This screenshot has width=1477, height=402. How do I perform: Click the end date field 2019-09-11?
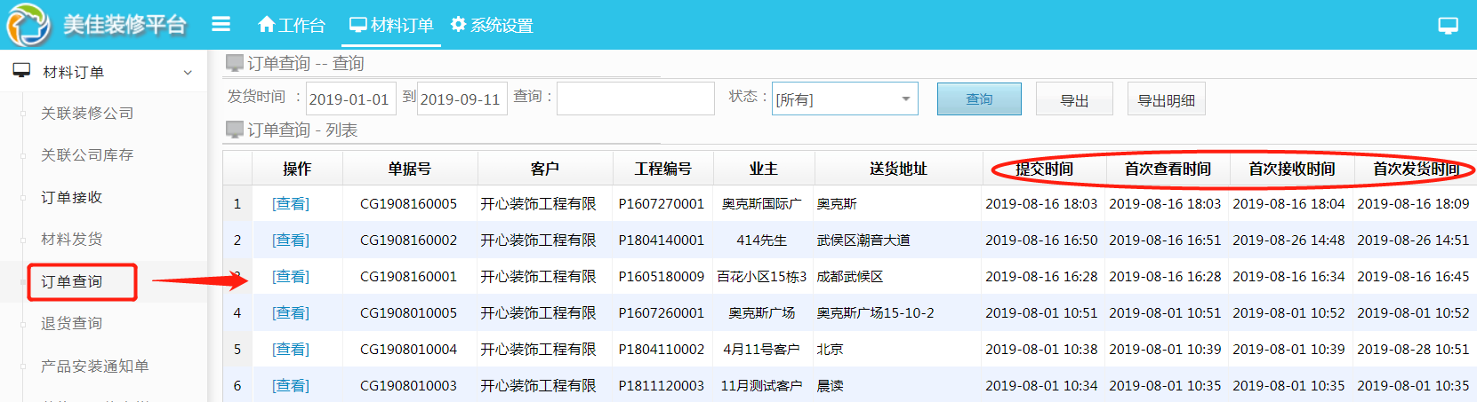click(x=461, y=99)
